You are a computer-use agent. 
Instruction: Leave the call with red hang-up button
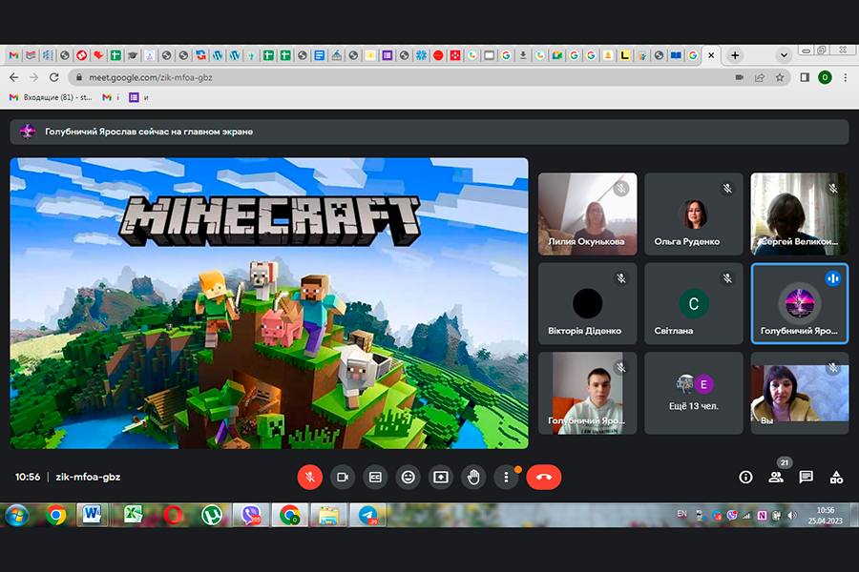click(x=543, y=477)
